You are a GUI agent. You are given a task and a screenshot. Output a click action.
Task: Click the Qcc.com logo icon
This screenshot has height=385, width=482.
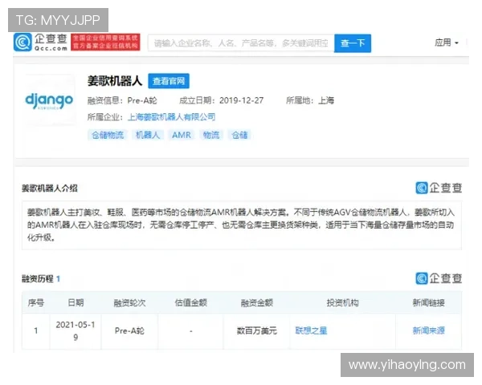[22, 43]
